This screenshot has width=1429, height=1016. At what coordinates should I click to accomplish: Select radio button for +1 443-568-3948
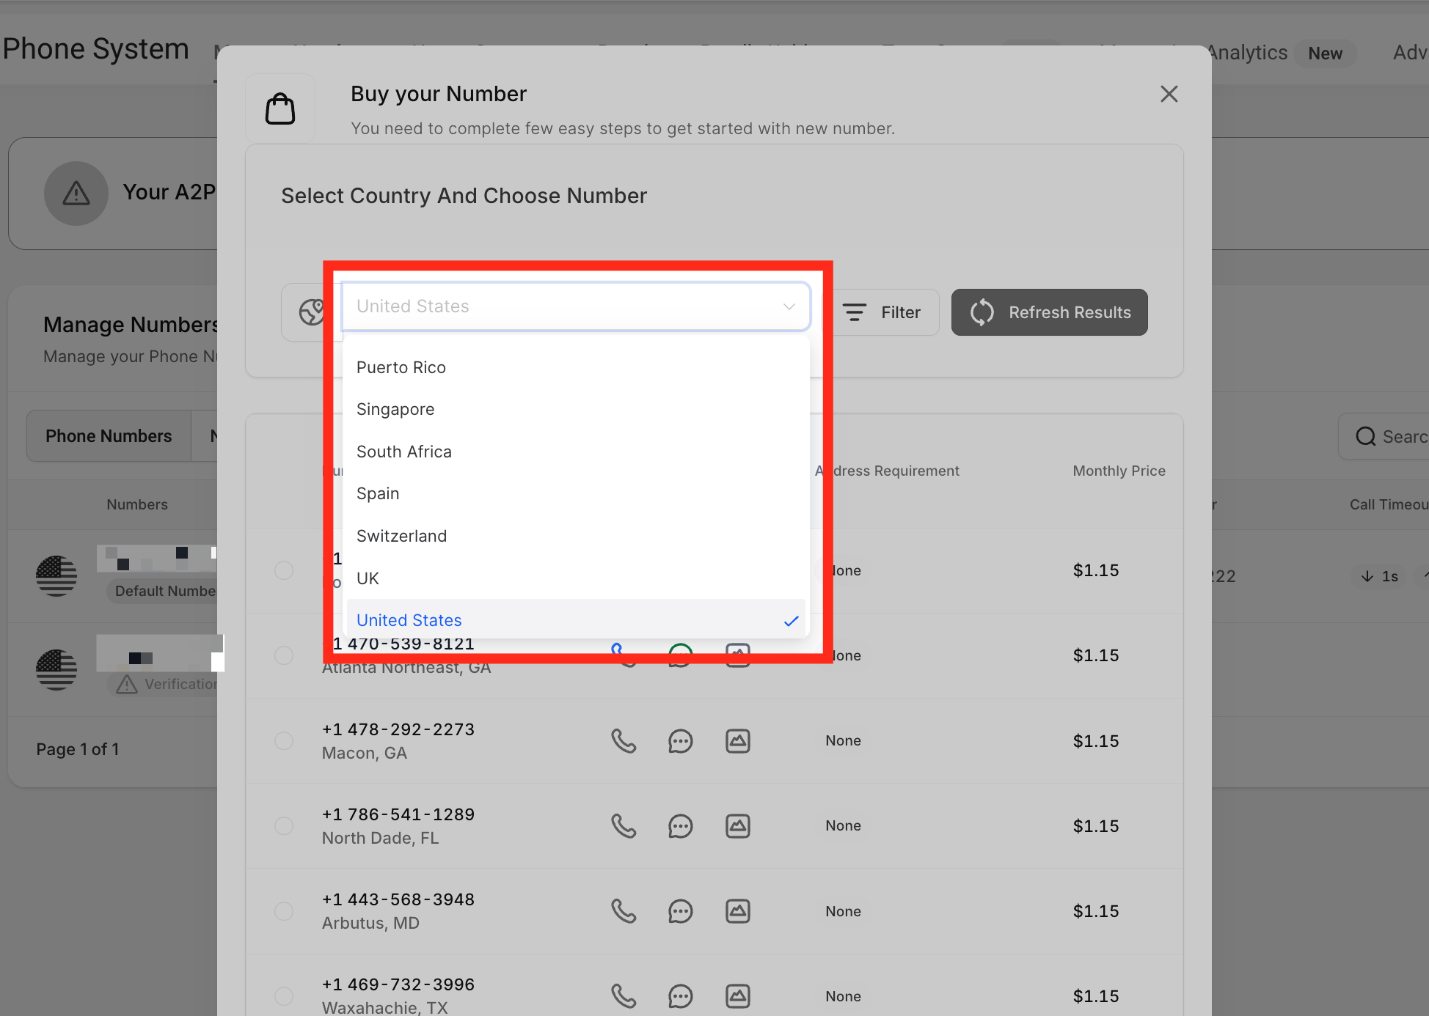coord(284,911)
